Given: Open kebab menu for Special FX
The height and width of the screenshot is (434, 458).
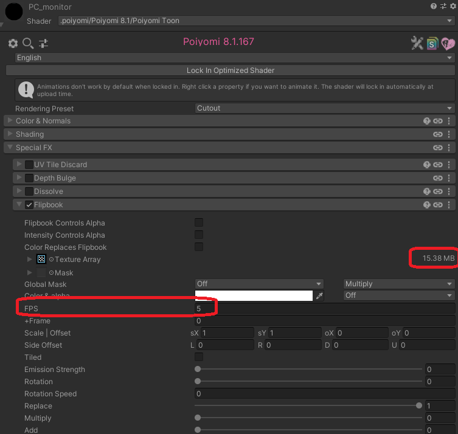Looking at the screenshot, I should click(449, 148).
